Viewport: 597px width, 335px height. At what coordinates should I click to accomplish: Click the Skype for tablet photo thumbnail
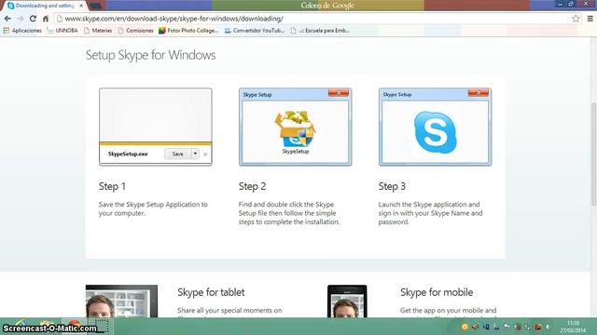[121, 301]
